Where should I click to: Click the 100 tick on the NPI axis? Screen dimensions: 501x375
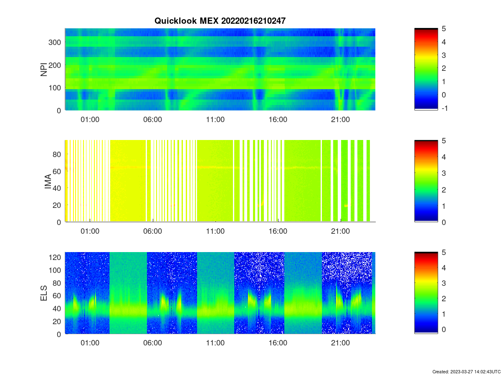(56, 87)
